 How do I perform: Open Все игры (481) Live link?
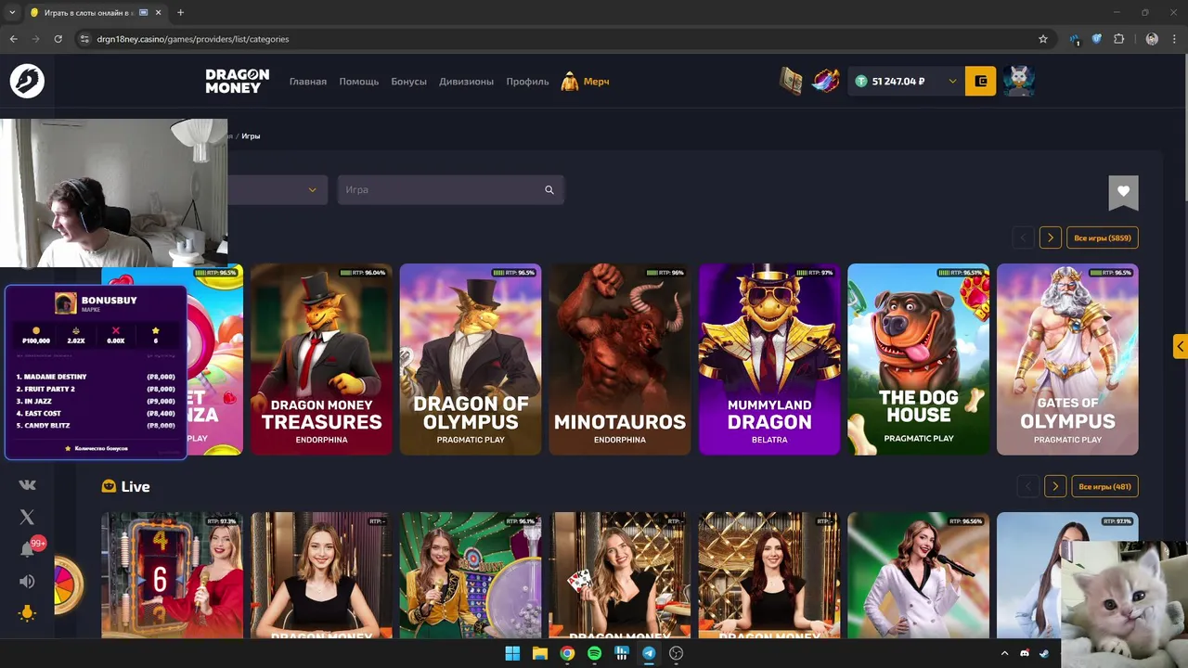click(1104, 486)
